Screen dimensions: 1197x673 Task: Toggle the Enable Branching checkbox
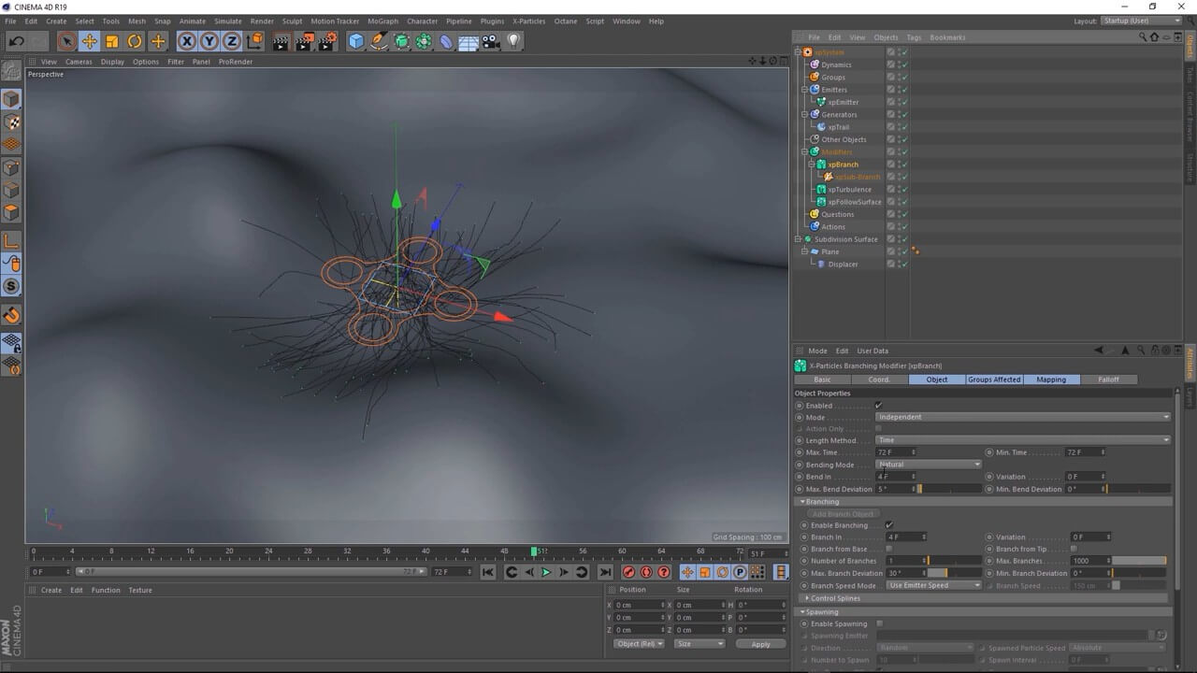(889, 525)
